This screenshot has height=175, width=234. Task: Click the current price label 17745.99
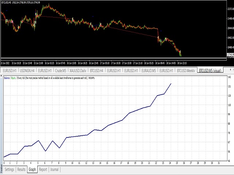pyautogui.click(x=230, y=55)
